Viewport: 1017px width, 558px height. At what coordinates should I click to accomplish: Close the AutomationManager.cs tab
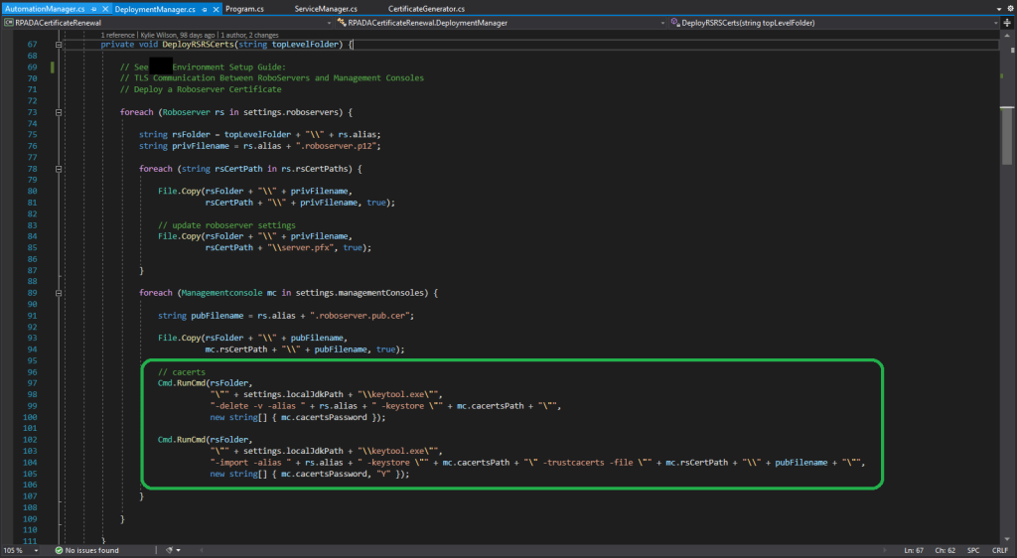click(x=103, y=8)
